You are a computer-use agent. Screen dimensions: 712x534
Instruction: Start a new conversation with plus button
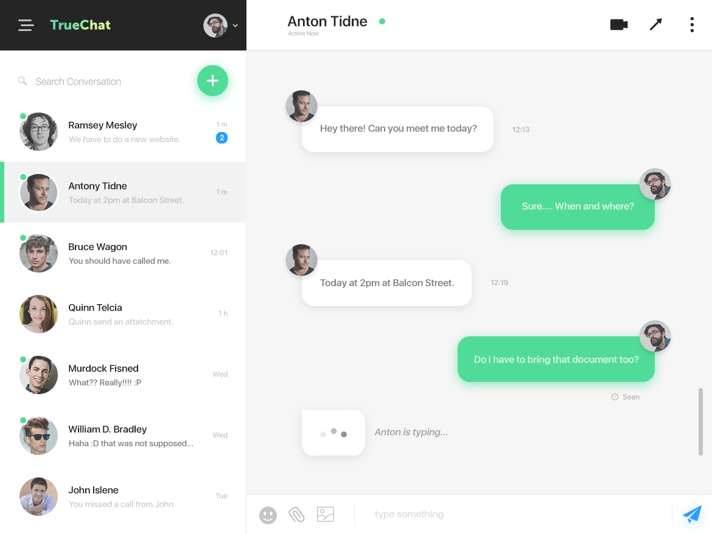tap(212, 81)
